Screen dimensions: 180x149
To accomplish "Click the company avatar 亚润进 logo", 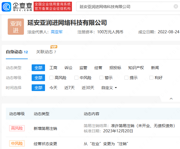I will click(16, 27).
